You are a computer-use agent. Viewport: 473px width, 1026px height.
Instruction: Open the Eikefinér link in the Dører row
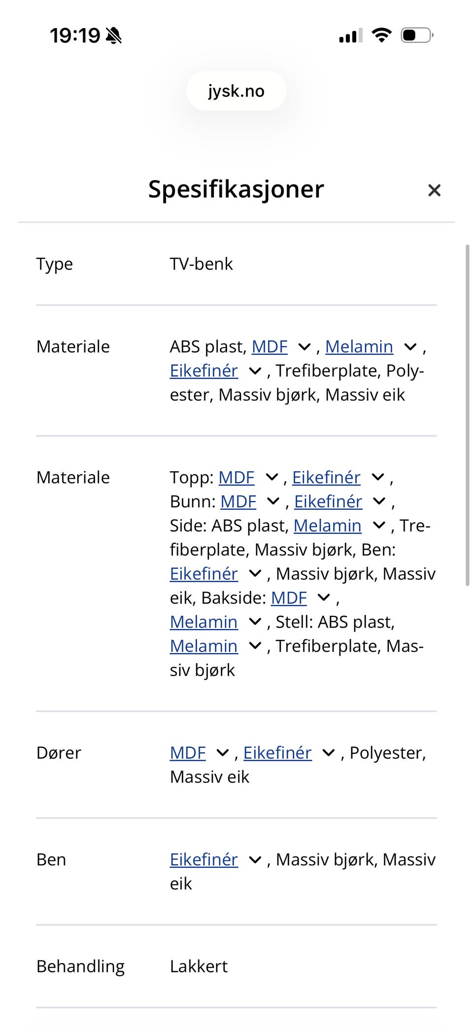click(x=277, y=753)
